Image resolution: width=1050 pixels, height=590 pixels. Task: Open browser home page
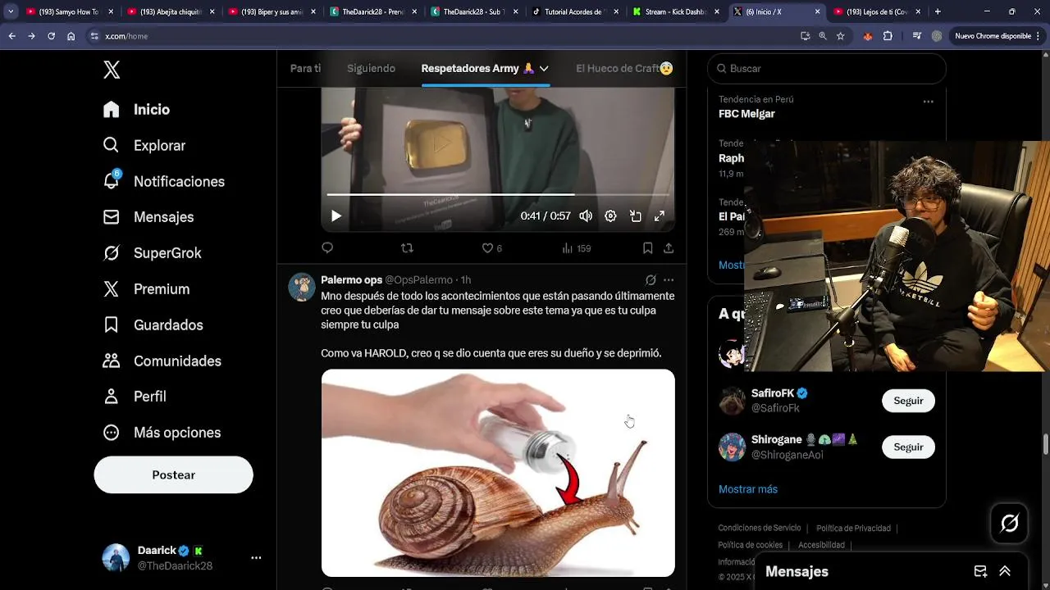coord(71,36)
